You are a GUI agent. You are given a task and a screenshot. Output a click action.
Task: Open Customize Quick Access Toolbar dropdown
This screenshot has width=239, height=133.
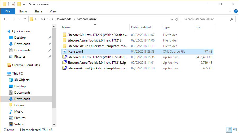click(x=24, y=4)
